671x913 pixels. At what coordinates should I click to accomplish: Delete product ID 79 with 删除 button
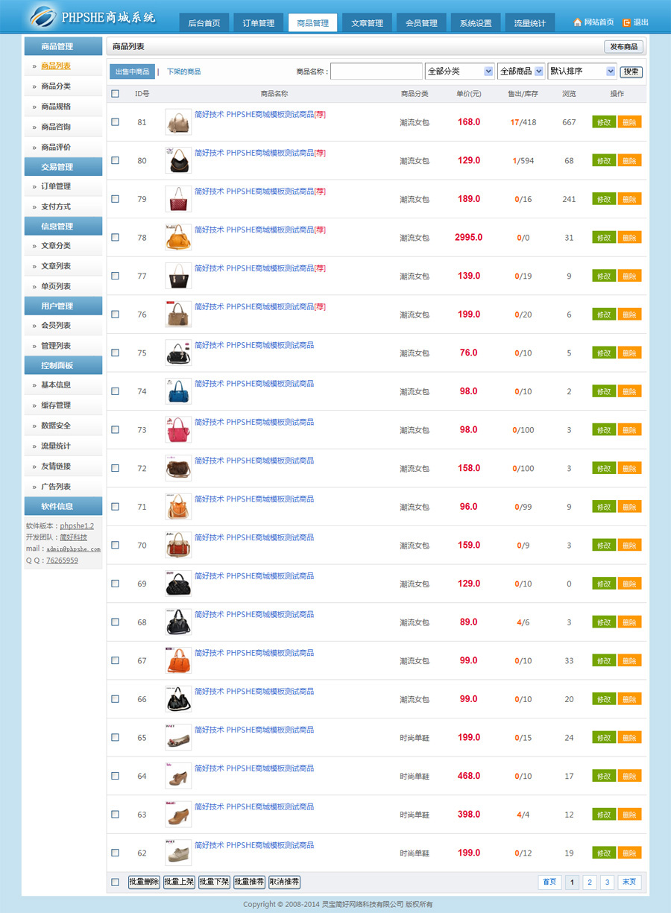pyautogui.click(x=629, y=199)
